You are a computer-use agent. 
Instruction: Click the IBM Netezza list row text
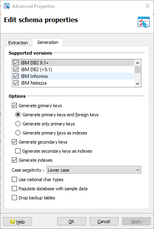tap(34, 83)
